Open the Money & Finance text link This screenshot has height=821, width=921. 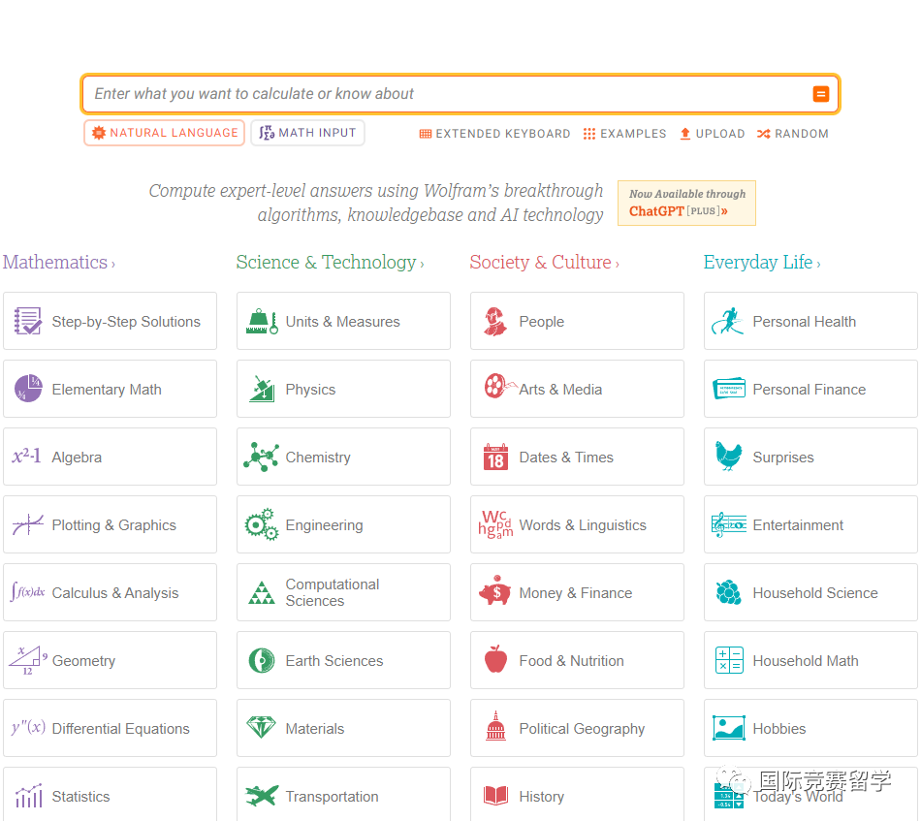pos(576,593)
